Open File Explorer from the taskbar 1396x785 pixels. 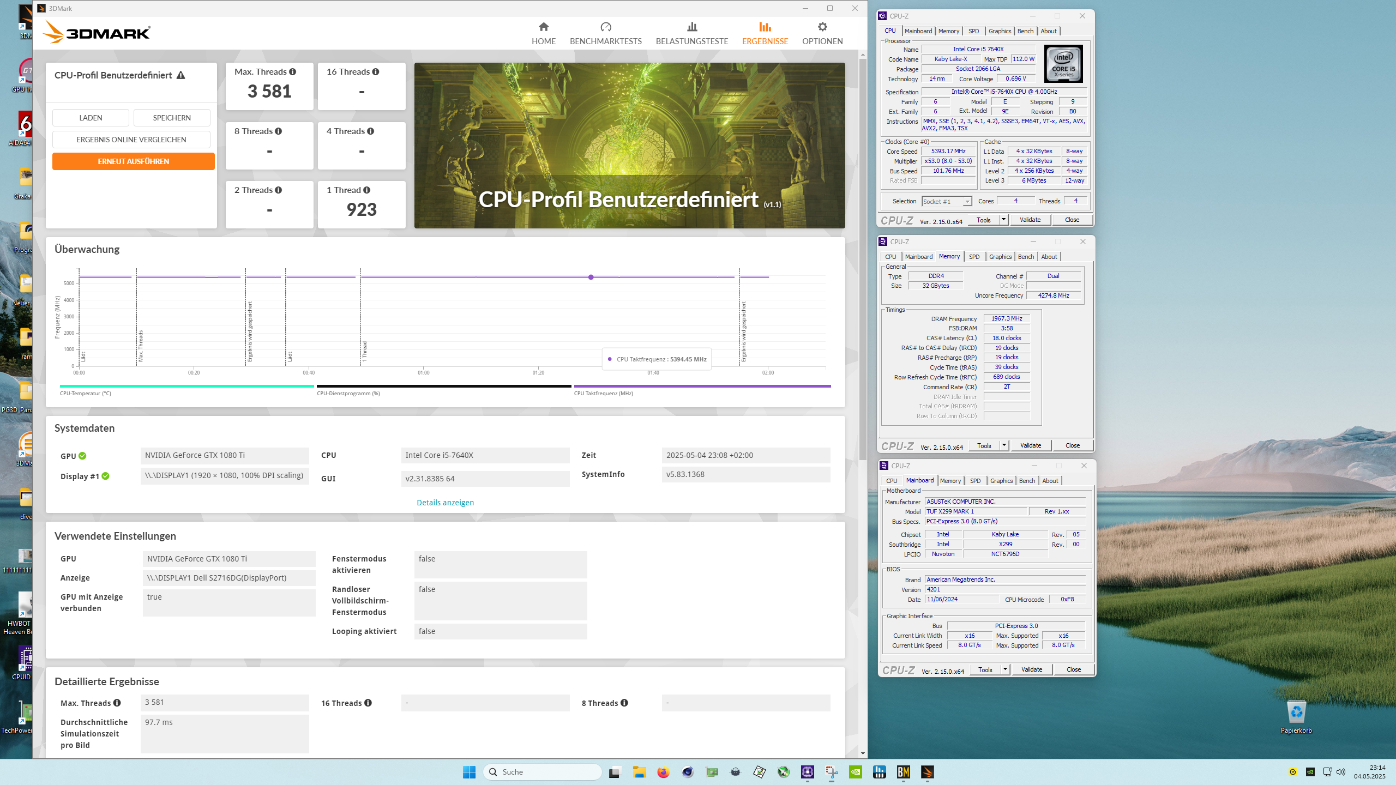click(639, 772)
